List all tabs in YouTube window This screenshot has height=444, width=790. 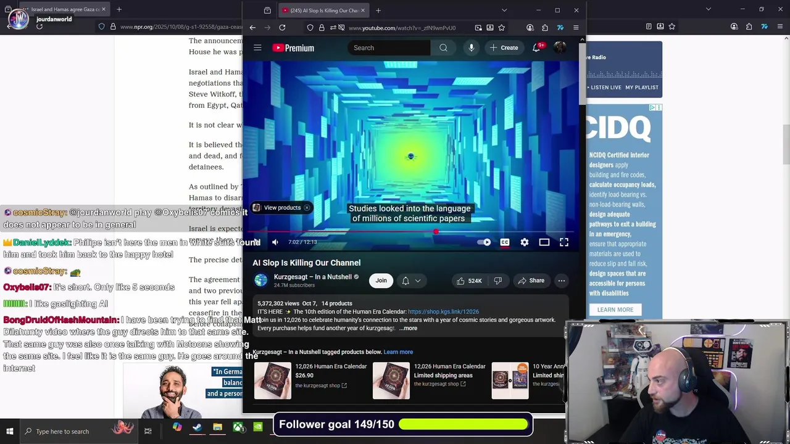(x=504, y=10)
